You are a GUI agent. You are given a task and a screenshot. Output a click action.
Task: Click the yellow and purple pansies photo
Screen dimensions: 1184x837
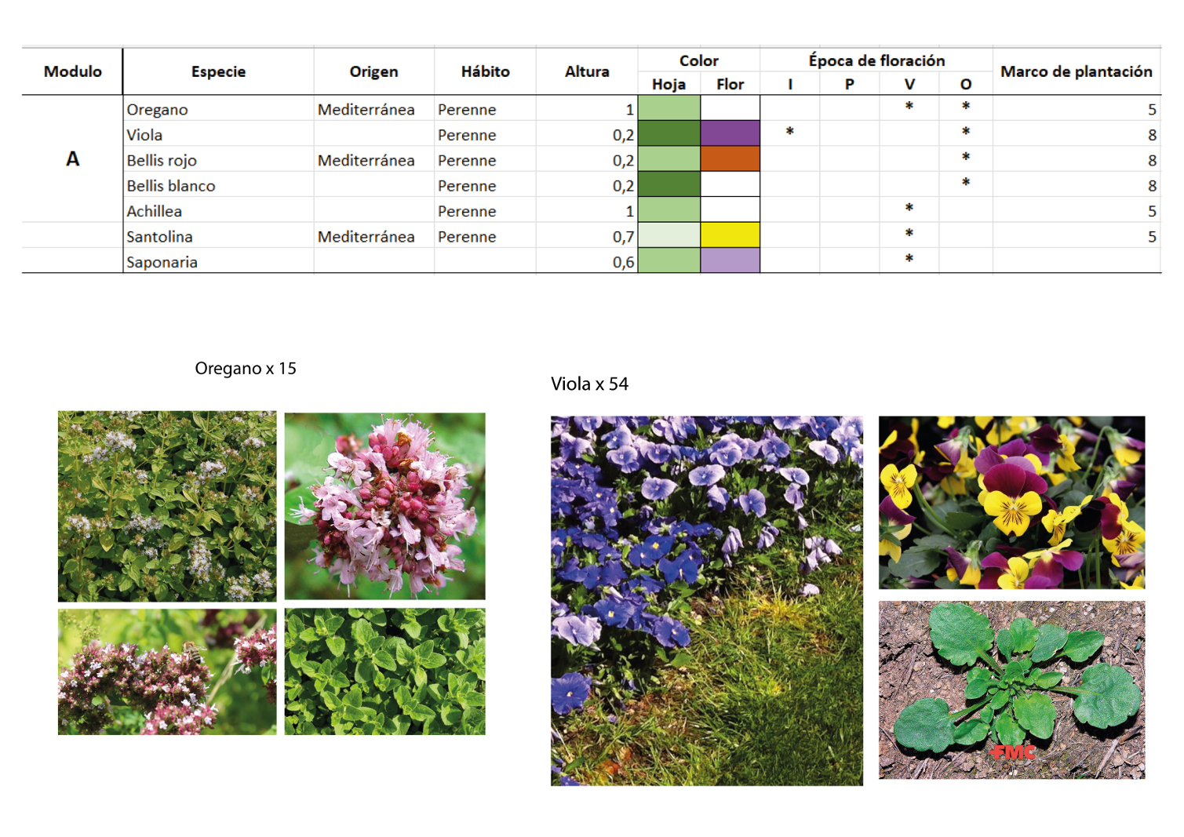coord(1011,502)
